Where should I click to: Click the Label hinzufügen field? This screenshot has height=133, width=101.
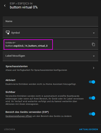(50, 56)
